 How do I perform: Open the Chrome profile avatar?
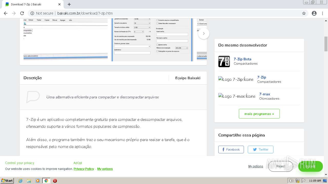[x=314, y=13]
